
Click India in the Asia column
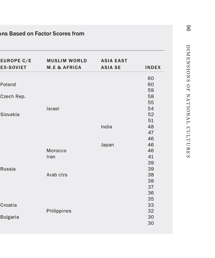pos(106,127)
